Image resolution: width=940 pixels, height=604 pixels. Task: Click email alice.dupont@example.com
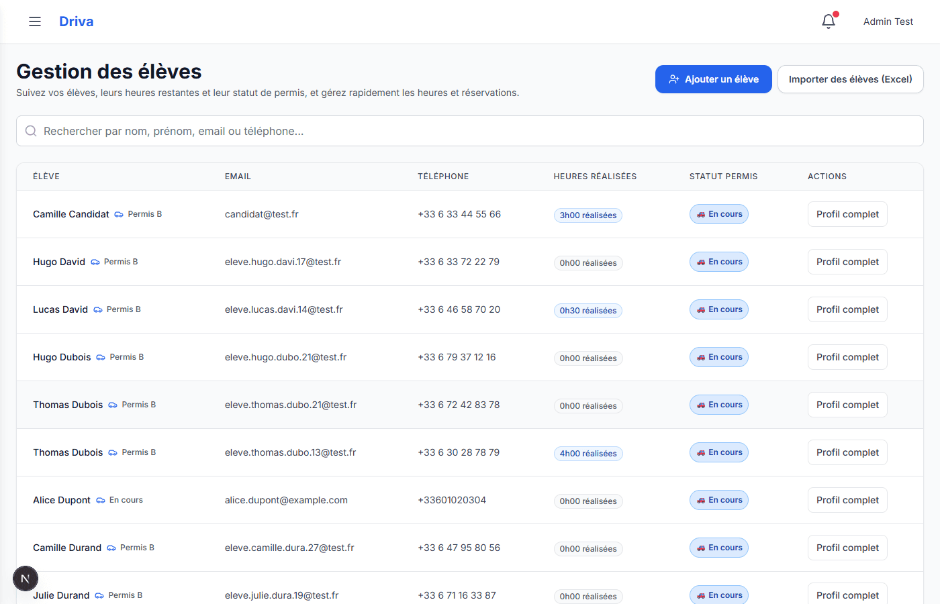click(286, 500)
